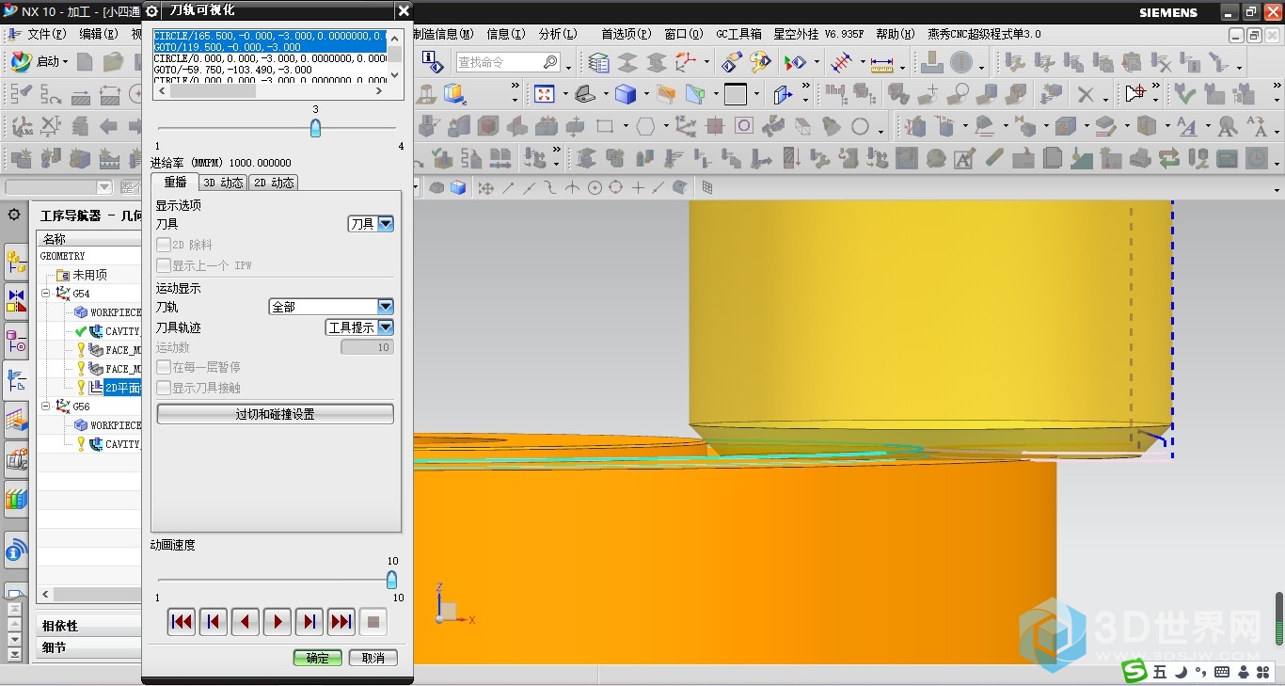Image resolution: width=1285 pixels, height=686 pixels.
Task: Open the assembly navigator sidebar icon
Action: point(16,262)
